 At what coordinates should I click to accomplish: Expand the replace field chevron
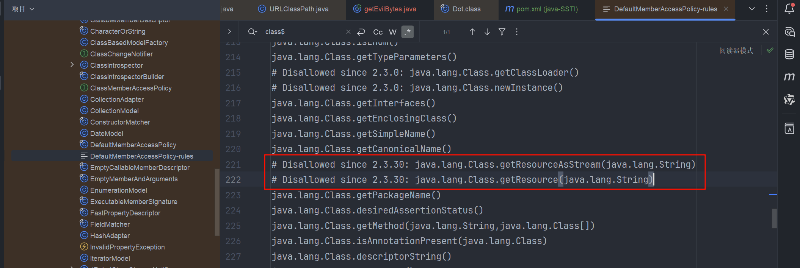coord(229,31)
